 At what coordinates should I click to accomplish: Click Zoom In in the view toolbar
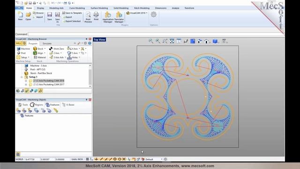click(x=158, y=41)
